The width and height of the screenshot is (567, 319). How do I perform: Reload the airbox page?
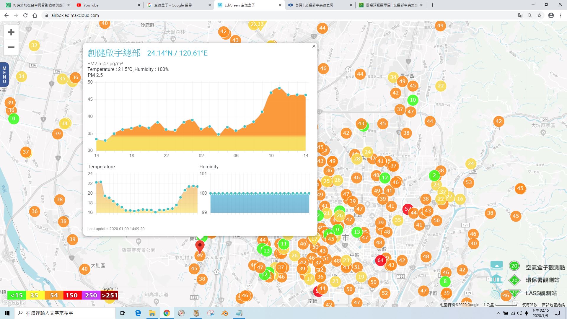click(25, 15)
